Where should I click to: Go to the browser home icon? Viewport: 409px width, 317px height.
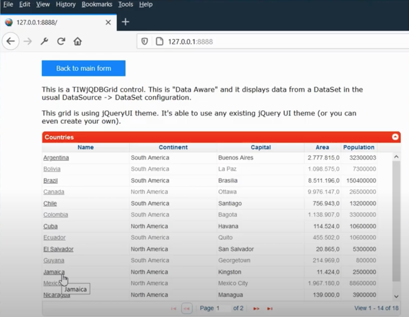point(78,41)
